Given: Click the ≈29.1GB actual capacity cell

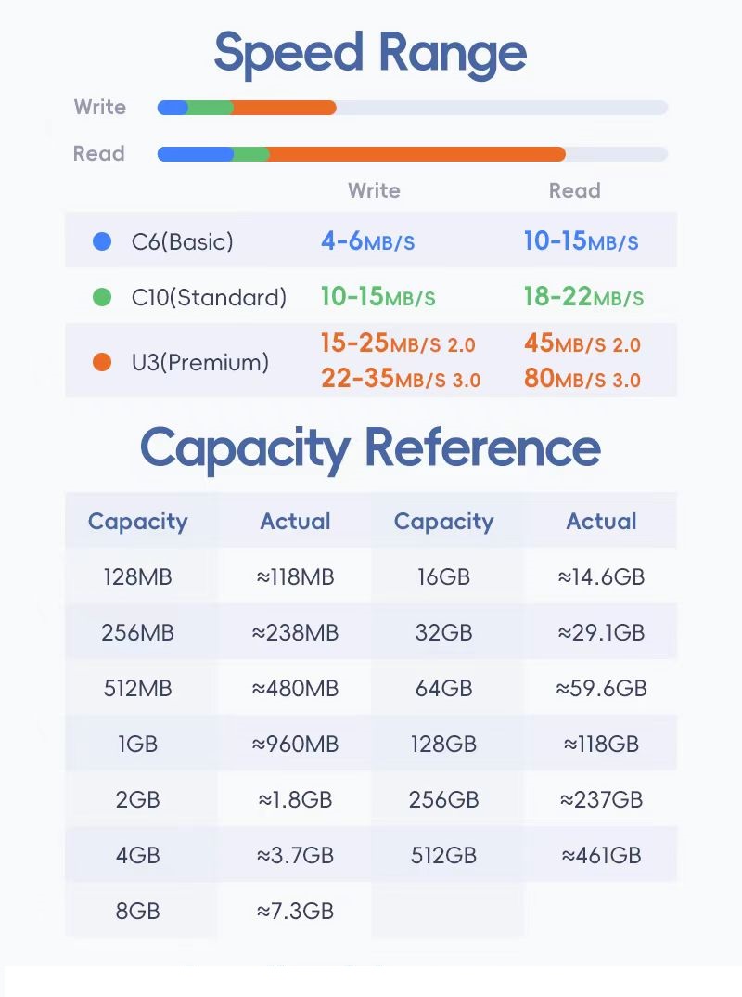Looking at the screenshot, I should 601,632.
